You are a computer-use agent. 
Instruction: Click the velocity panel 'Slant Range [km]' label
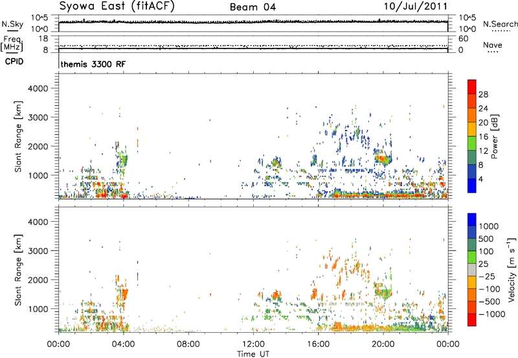coord(18,269)
